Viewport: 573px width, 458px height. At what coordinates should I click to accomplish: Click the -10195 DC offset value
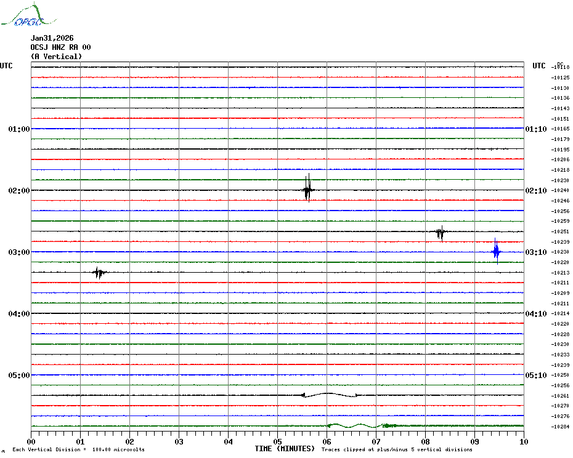pos(560,150)
